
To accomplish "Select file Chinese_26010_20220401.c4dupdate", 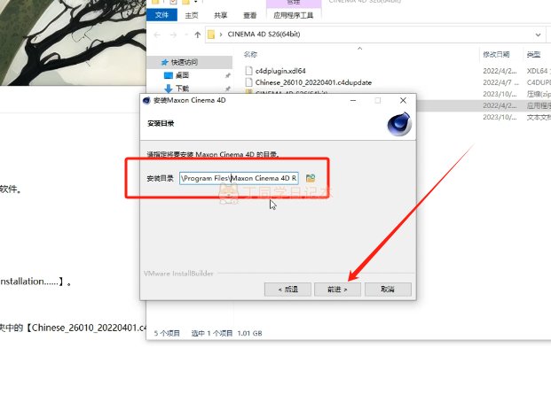I will point(313,82).
